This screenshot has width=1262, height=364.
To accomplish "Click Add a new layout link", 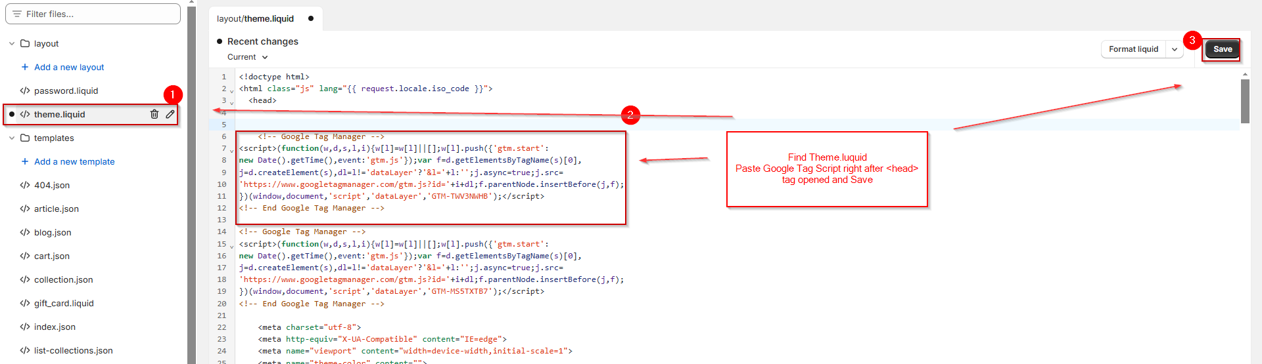I will coord(69,67).
